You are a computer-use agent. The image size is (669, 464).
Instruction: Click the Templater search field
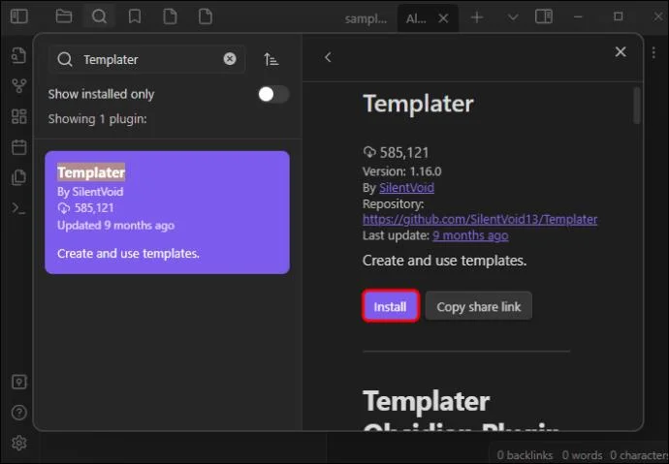tap(146, 59)
